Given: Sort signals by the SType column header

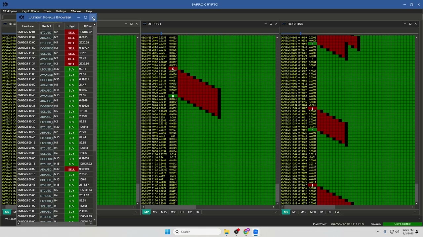Looking at the screenshot, I should coord(71,26).
